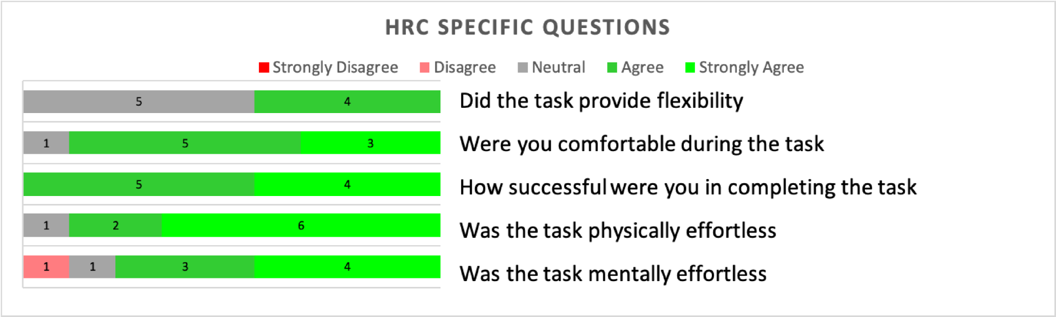Select the Strongly Agree segment labeled 3

[371, 143]
